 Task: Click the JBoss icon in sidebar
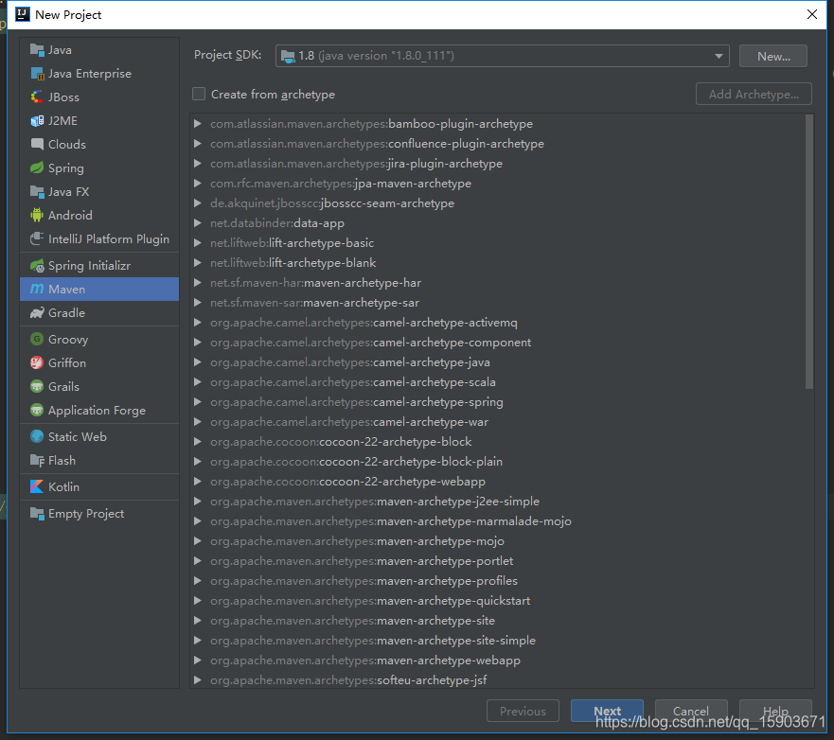click(x=37, y=97)
